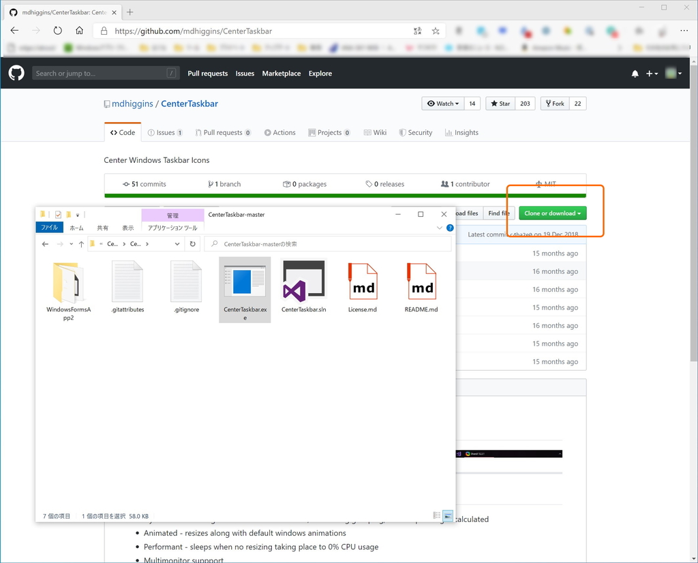Open Pull requests in the GitHub header
Image resolution: width=698 pixels, height=563 pixels.
pyautogui.click(x=207, y=74)
